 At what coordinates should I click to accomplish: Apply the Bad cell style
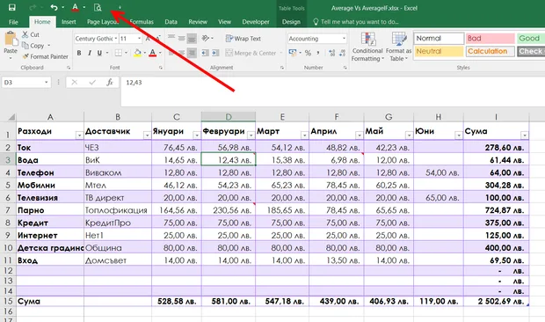[x=490, y=38]
